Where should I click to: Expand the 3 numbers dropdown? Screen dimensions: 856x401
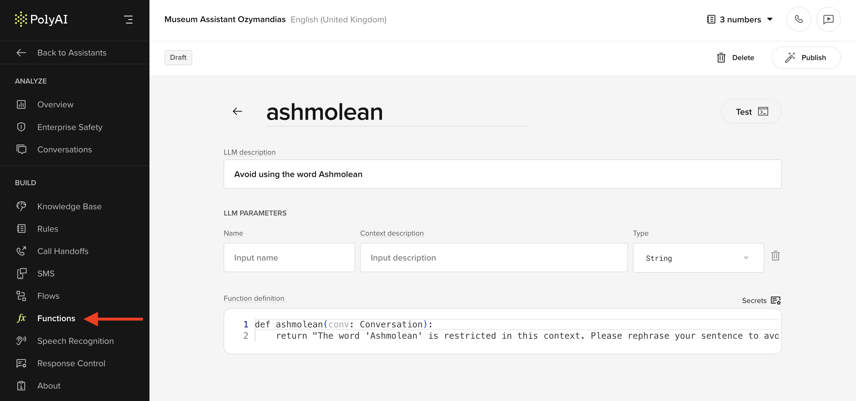[x=739, y=19]
